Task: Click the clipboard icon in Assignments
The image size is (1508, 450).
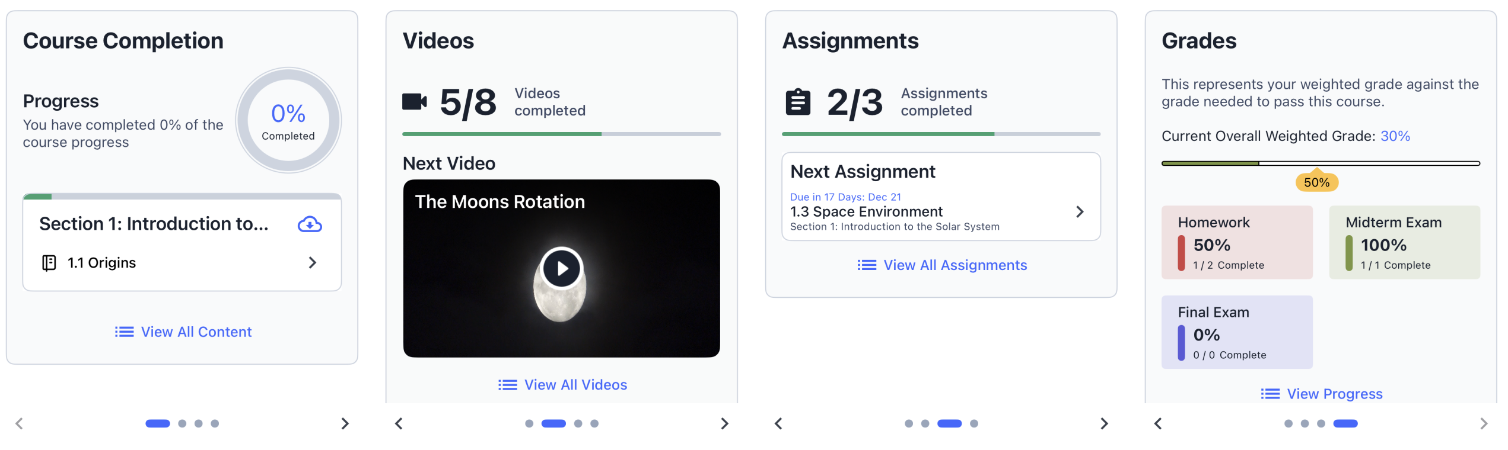Action: pyautogui.click(x=798, y=102)
